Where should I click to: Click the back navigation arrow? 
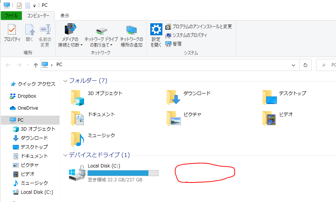8,65
